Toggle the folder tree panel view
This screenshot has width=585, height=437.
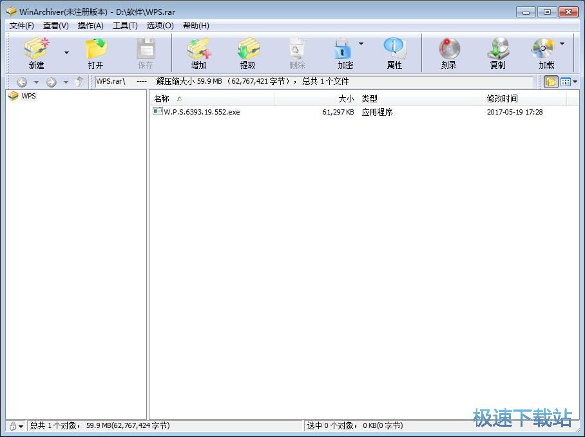(x=551, y=82)
